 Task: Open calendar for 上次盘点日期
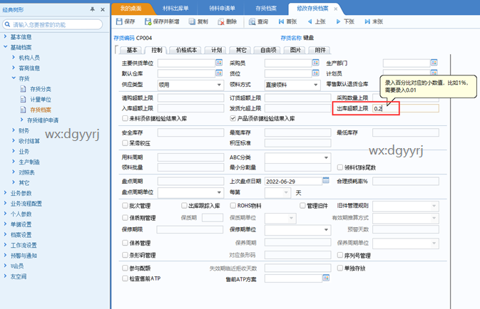pos(326,180)
